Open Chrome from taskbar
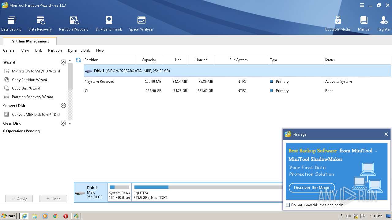Screen dimensions: 392x220 [55, 216]
